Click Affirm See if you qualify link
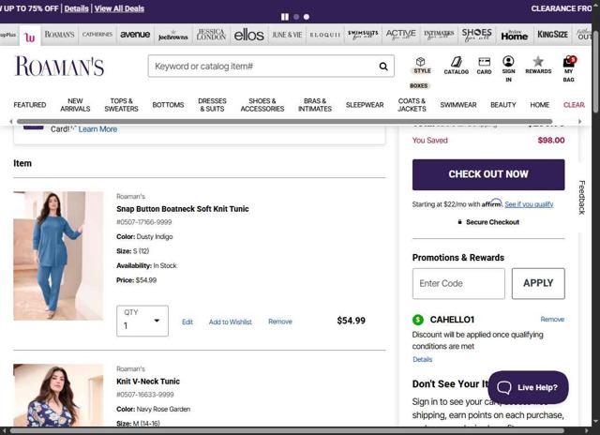Image resolution: width=600 pixels, height=435 pixels. [x=529, y=204]
